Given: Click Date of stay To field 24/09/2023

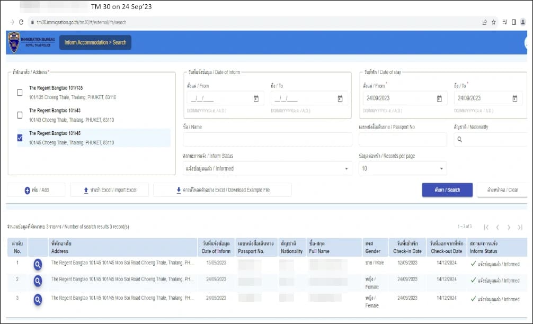Looking at the screenshot, I should (488, 98).
